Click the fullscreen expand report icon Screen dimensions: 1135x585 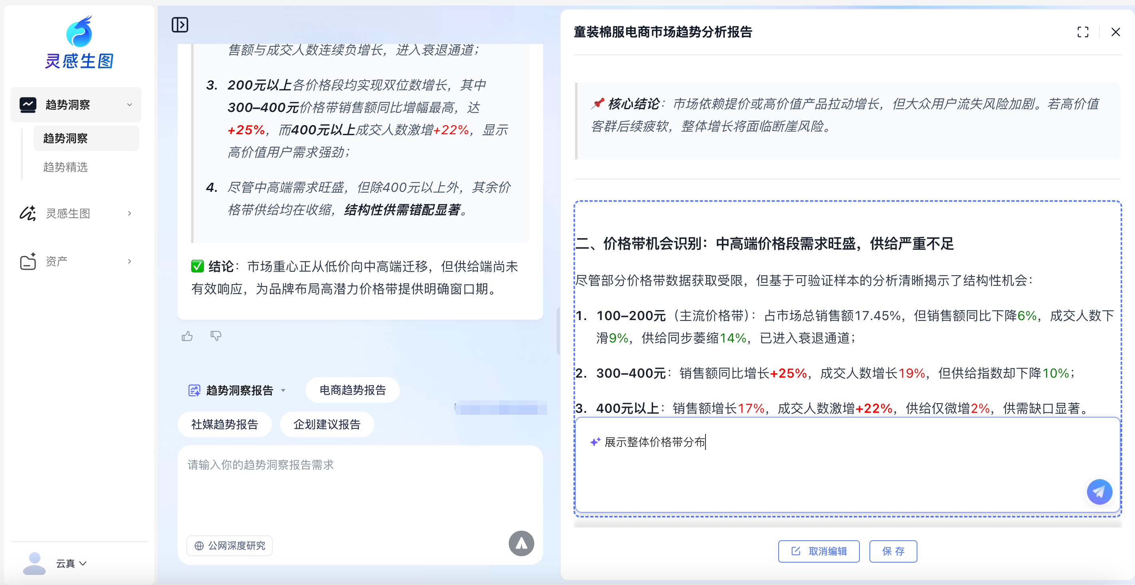click(1083, 32)
